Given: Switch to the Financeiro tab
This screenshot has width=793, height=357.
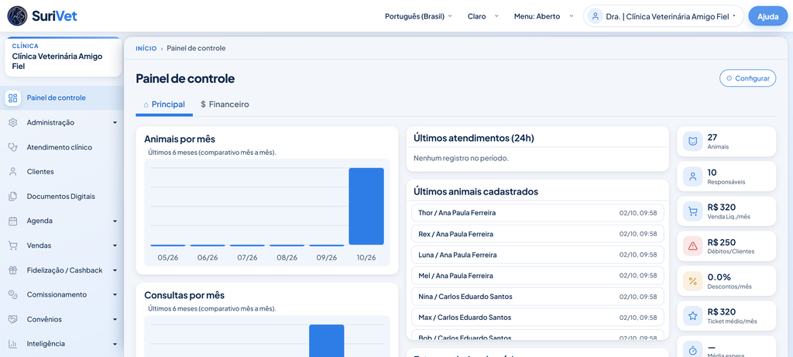Looking at the screenshot, I should tap(225, 105).
